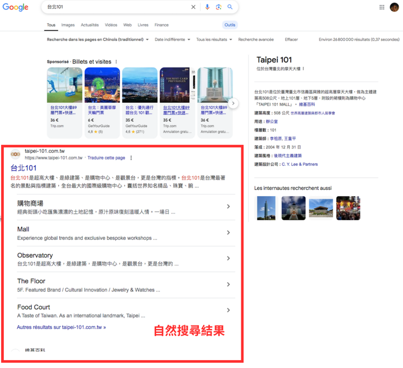Click 世界高層建築與都市人居學會 source link
This screenshot has width=403, height=368.
click(x=313, y=113)
